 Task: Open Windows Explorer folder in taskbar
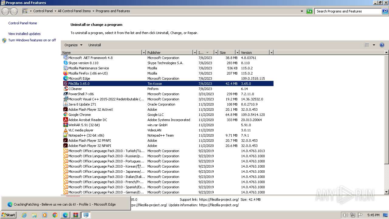(x=34, y=215)
